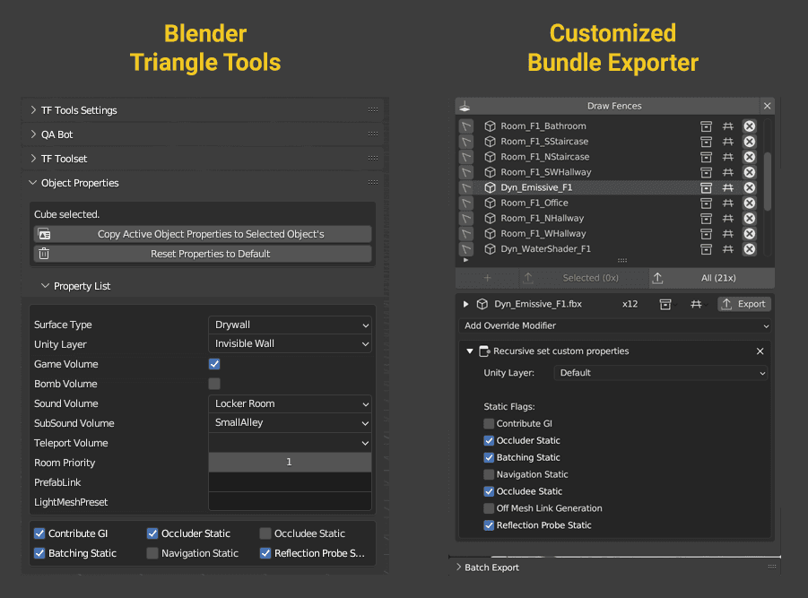Collapse Recursive set custom properties triangle
This screenshot has width=808, height=598.
point(470,351)
